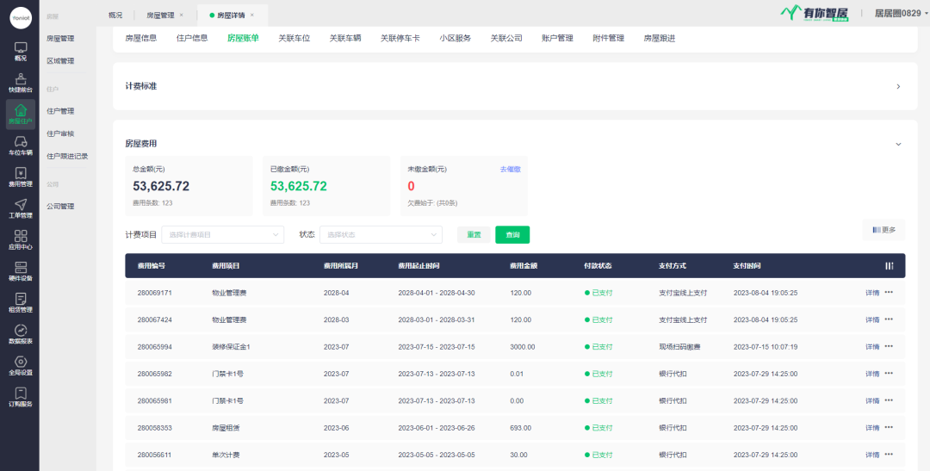
Task: Click the 快捷前台 sidebar icon
Action: click(x=20, y=83)
